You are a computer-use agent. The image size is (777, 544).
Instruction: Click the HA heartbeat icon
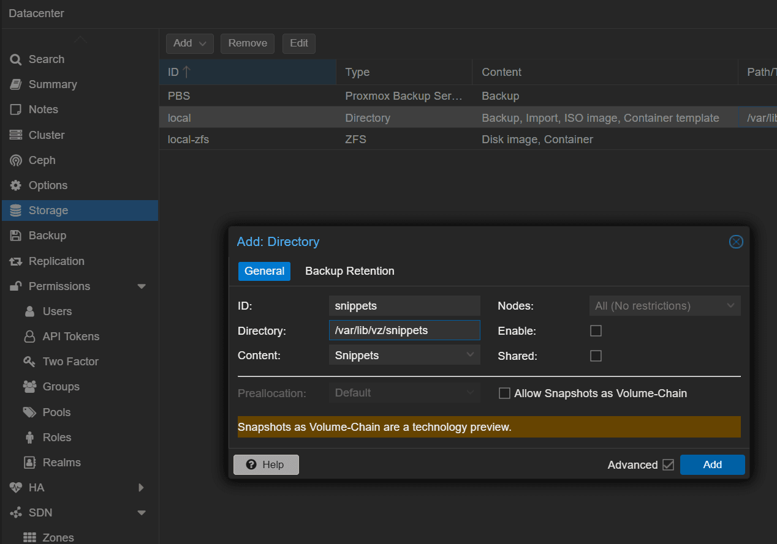pos(16,488)
